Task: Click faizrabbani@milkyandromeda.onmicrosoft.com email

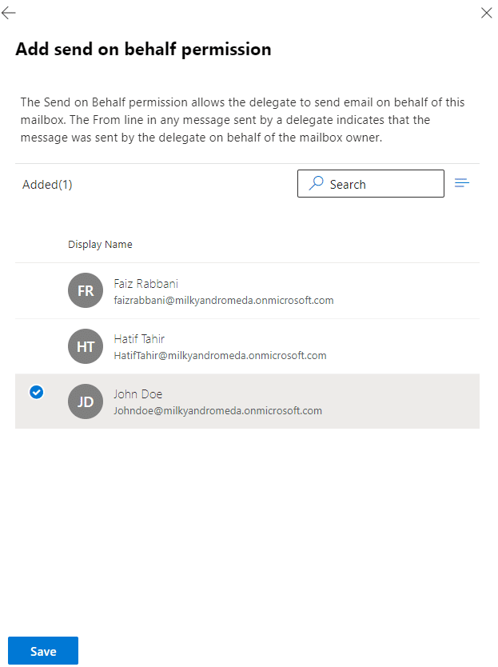Action: click(224, 301)
